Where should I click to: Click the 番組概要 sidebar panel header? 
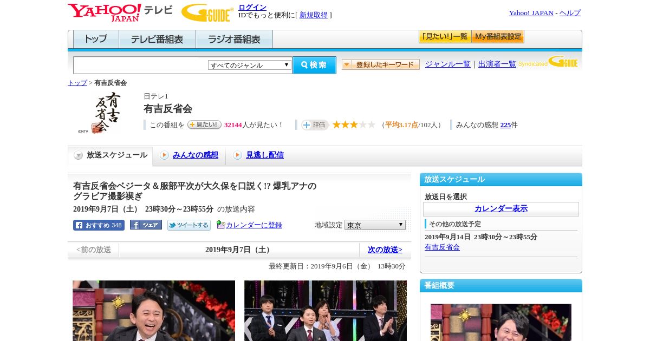coord(501,286)
